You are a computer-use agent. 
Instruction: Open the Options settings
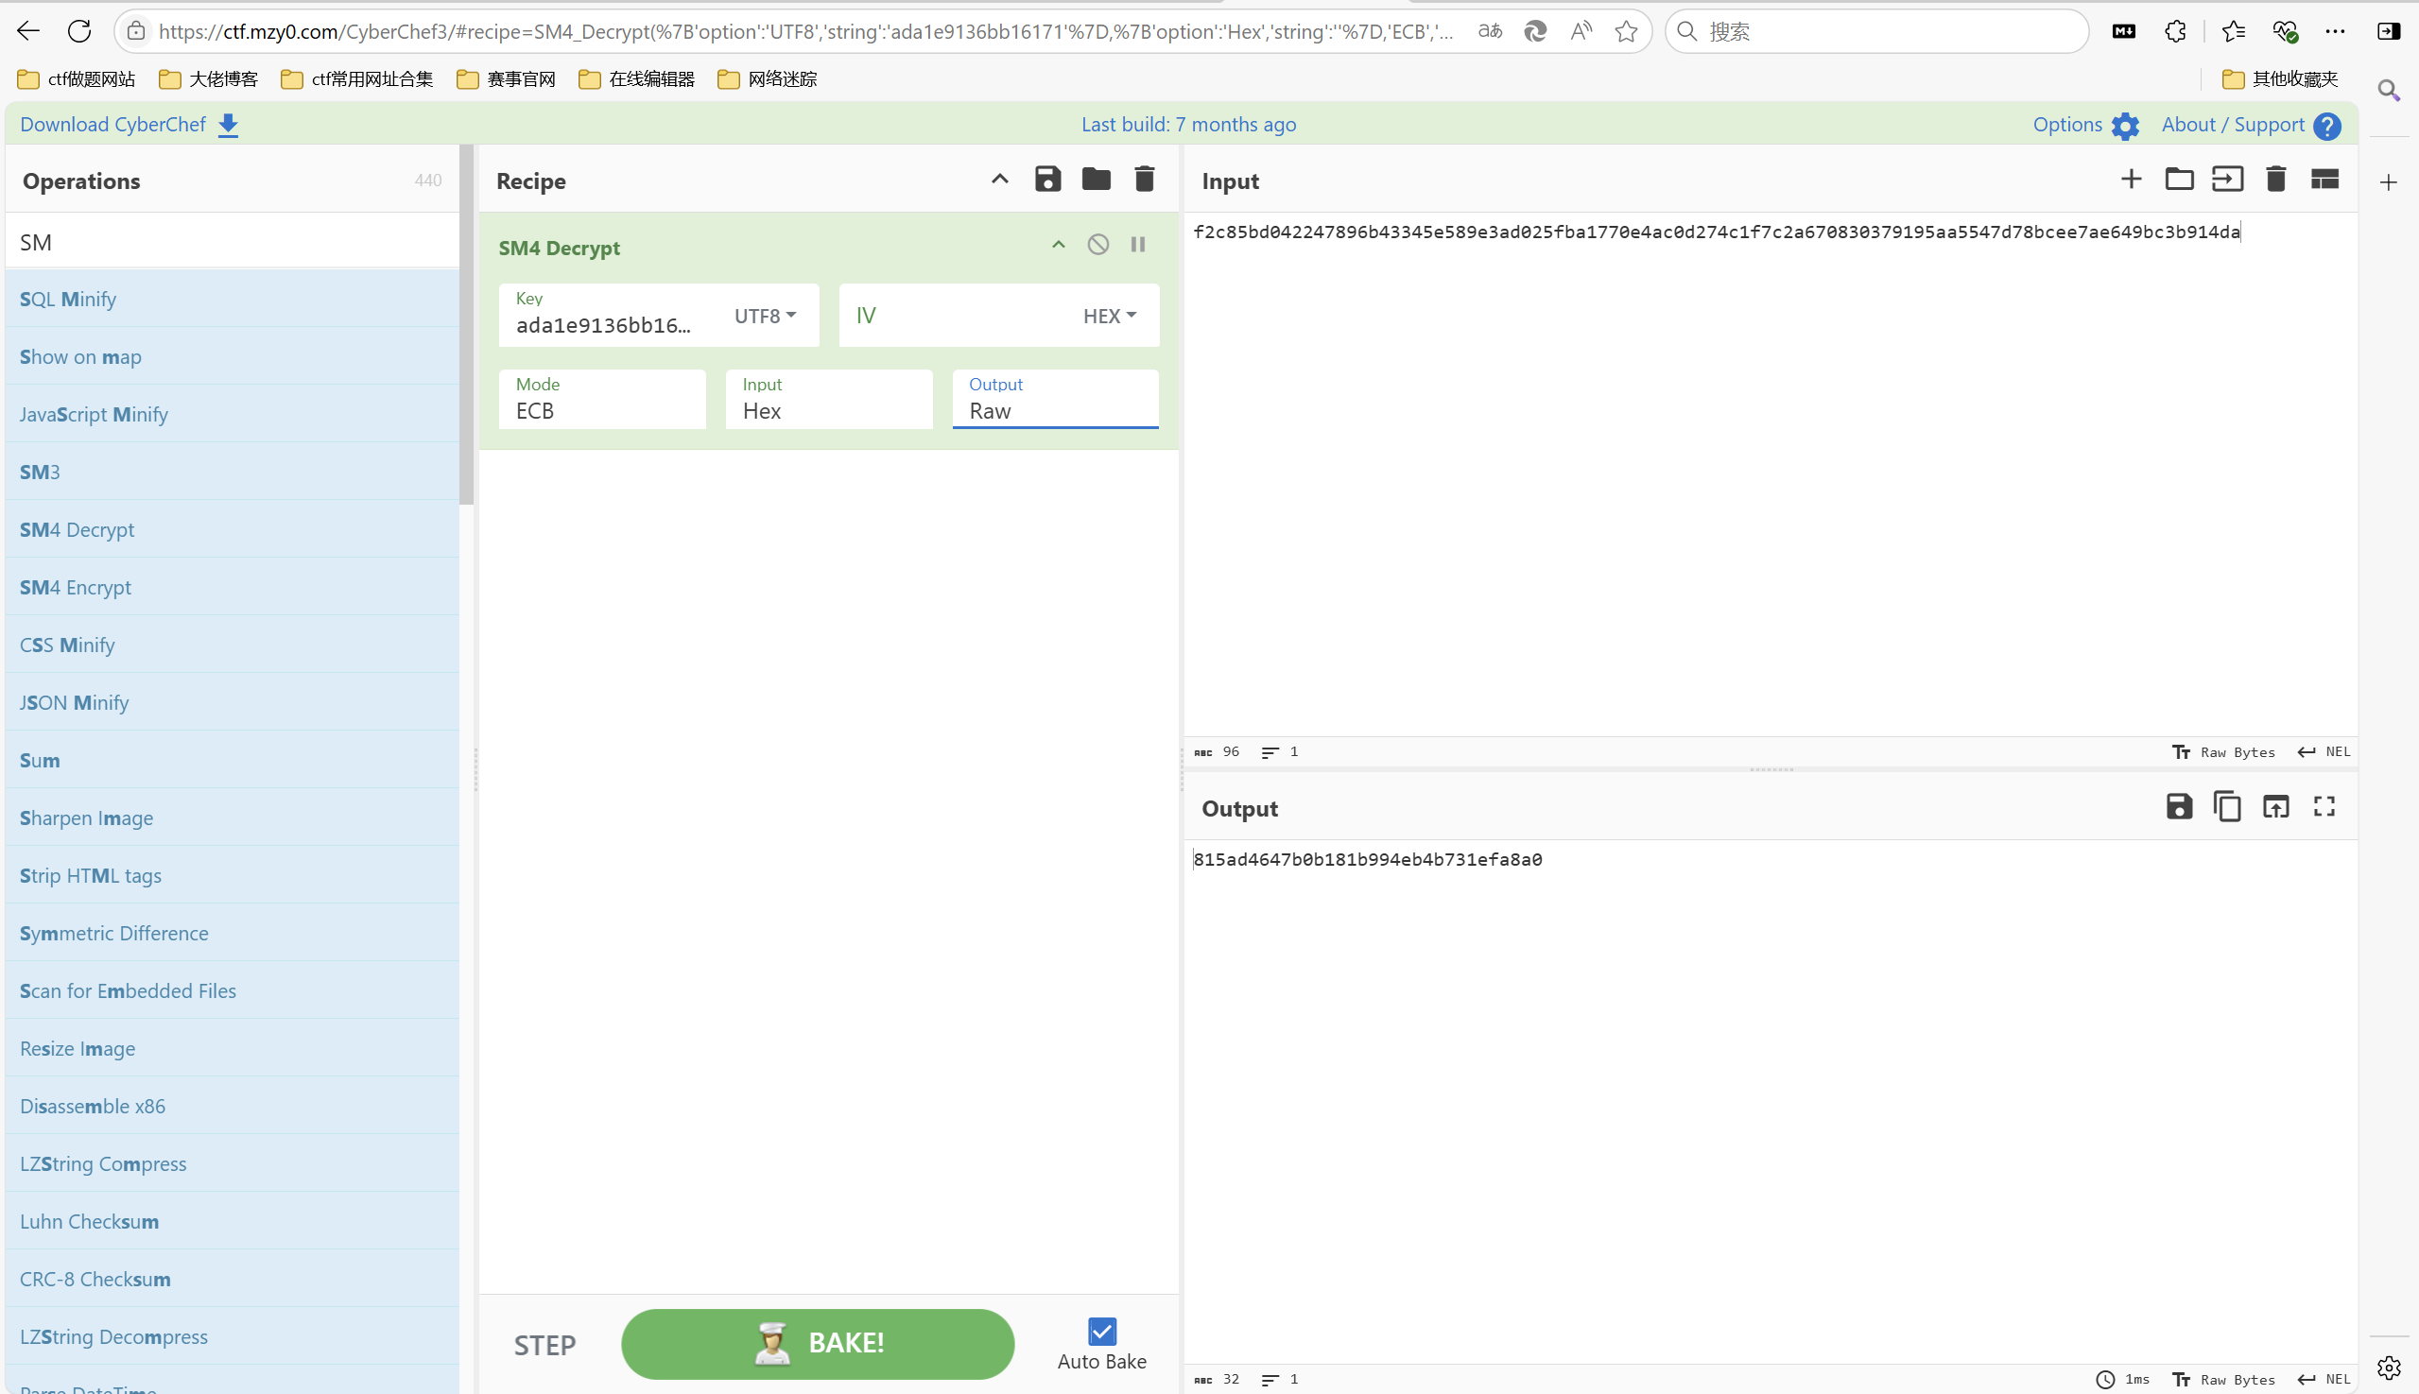point(2085,126)
